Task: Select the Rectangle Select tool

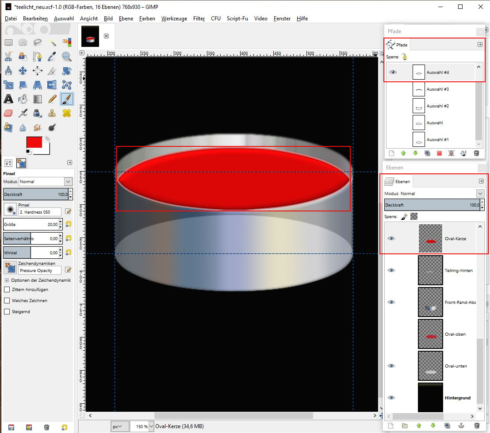Action: 8,42
